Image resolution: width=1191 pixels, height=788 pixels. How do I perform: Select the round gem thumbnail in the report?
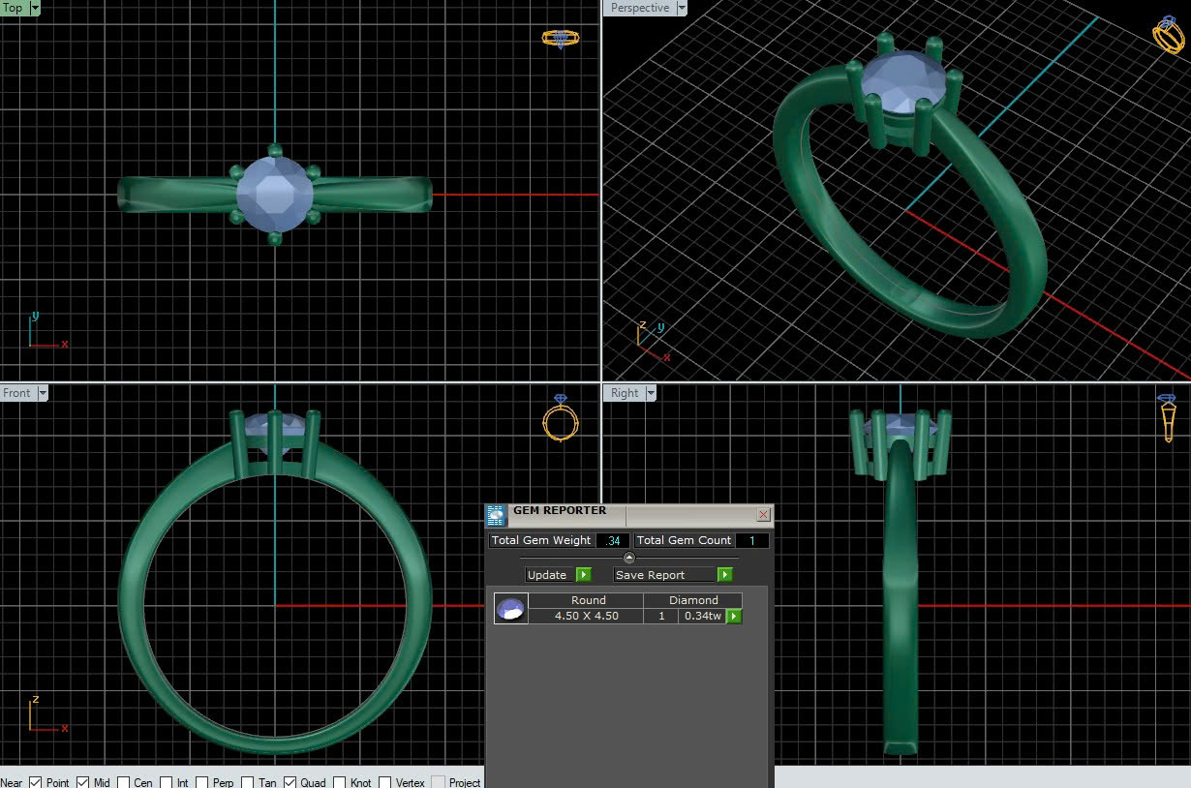[510, 608]
